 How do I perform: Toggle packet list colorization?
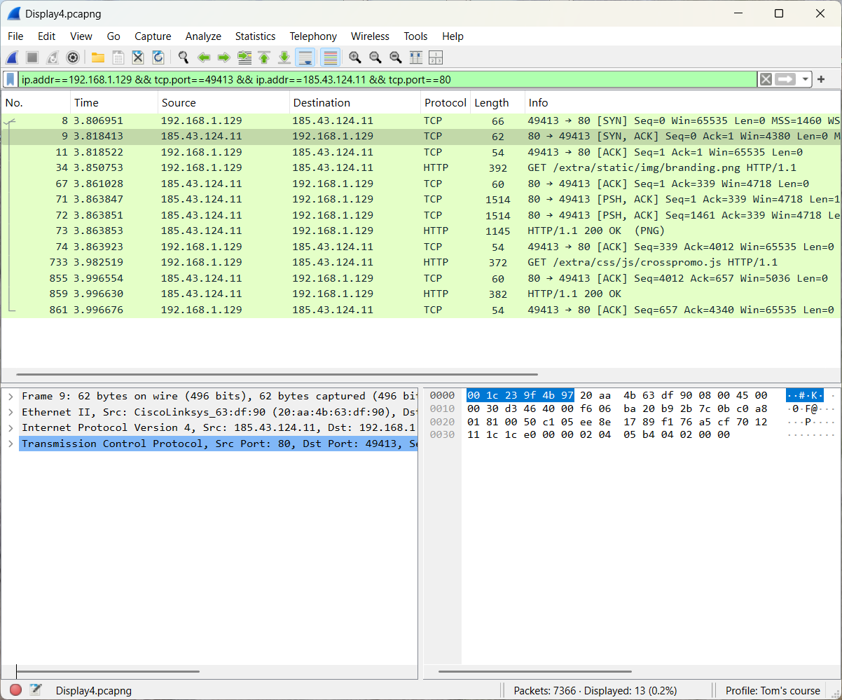(x=331, y=57)
